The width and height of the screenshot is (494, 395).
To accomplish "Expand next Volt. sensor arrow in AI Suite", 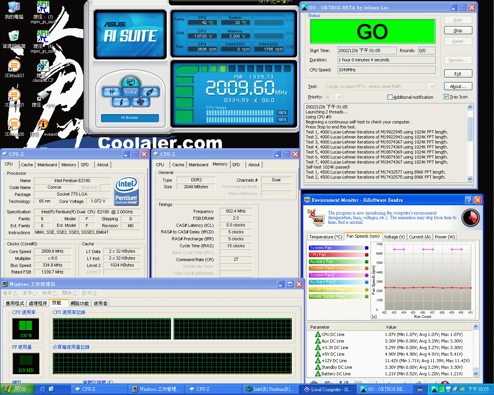I will tap(292, 34).
